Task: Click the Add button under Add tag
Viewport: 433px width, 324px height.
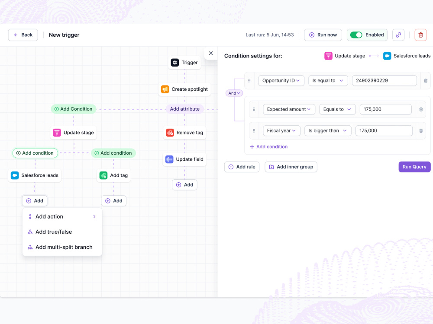Action: tap(113, 201)
